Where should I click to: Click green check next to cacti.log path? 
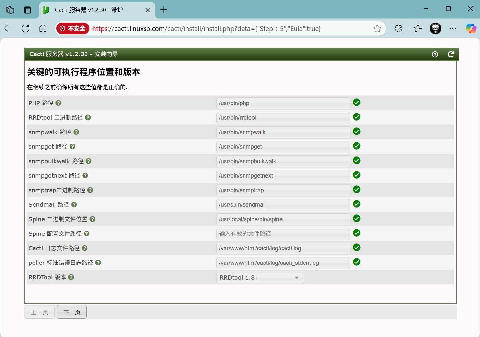click(x=356, y=247)
